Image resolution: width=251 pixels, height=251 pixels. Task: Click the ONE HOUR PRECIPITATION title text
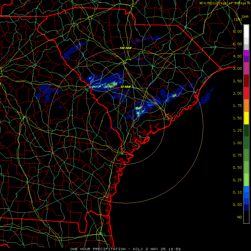coord(98,249)
